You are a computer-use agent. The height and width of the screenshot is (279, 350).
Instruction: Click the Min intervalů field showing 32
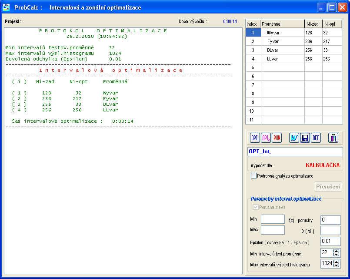327,252
